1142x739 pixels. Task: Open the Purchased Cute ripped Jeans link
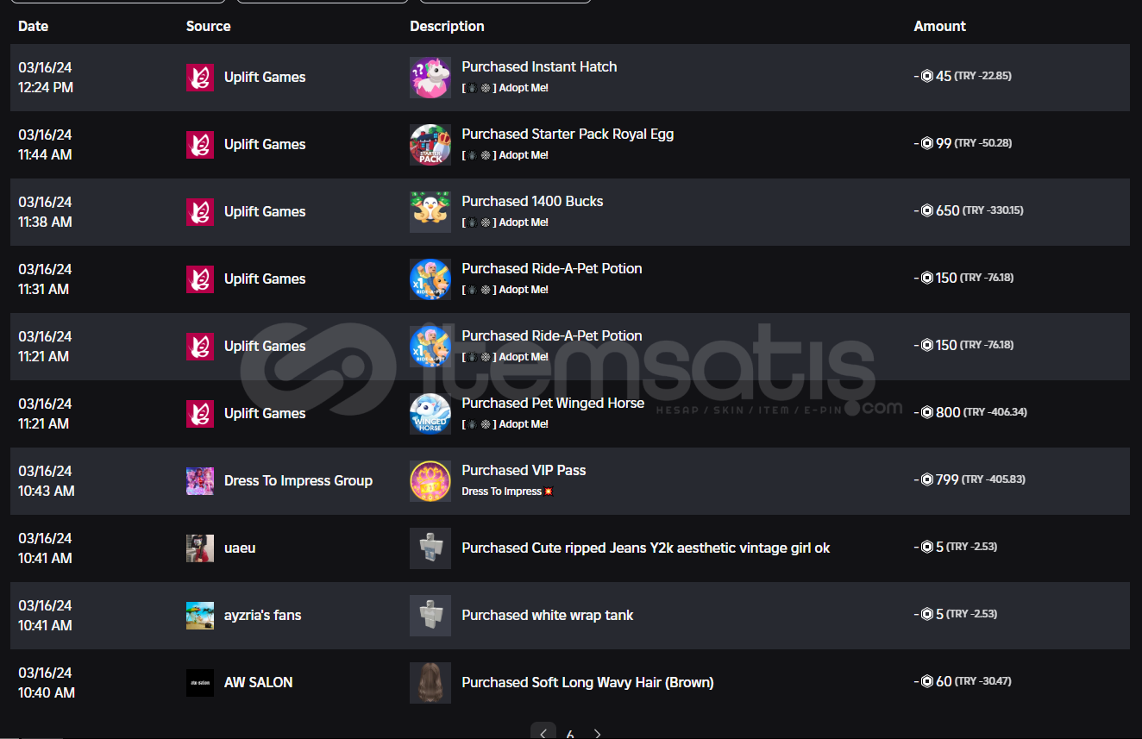(x=646, y=548)
